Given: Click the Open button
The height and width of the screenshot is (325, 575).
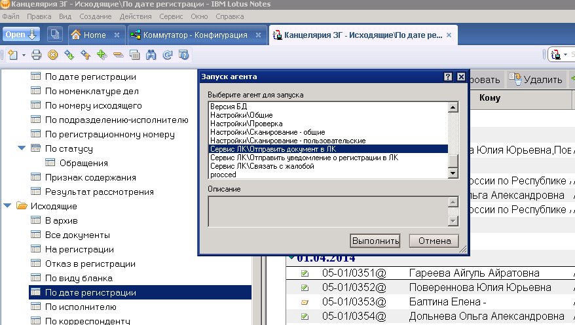Looking at the screenshot, I should click(22, 35).
